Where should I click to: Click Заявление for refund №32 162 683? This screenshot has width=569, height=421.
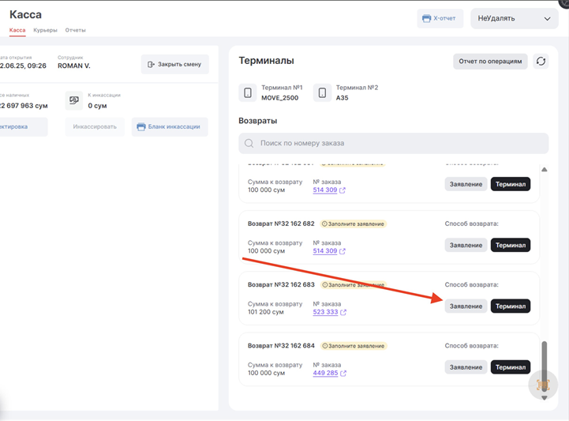point(466,306)
